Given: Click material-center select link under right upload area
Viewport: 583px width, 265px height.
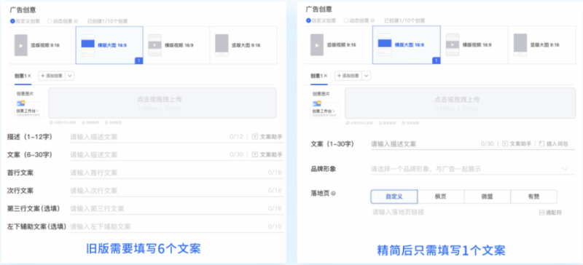Looking at the screenshot, I should tap(359, 122).
